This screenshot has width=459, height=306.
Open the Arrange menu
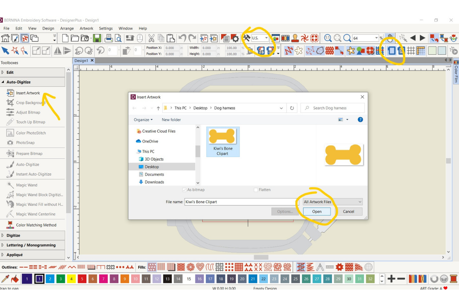point(67,28)
